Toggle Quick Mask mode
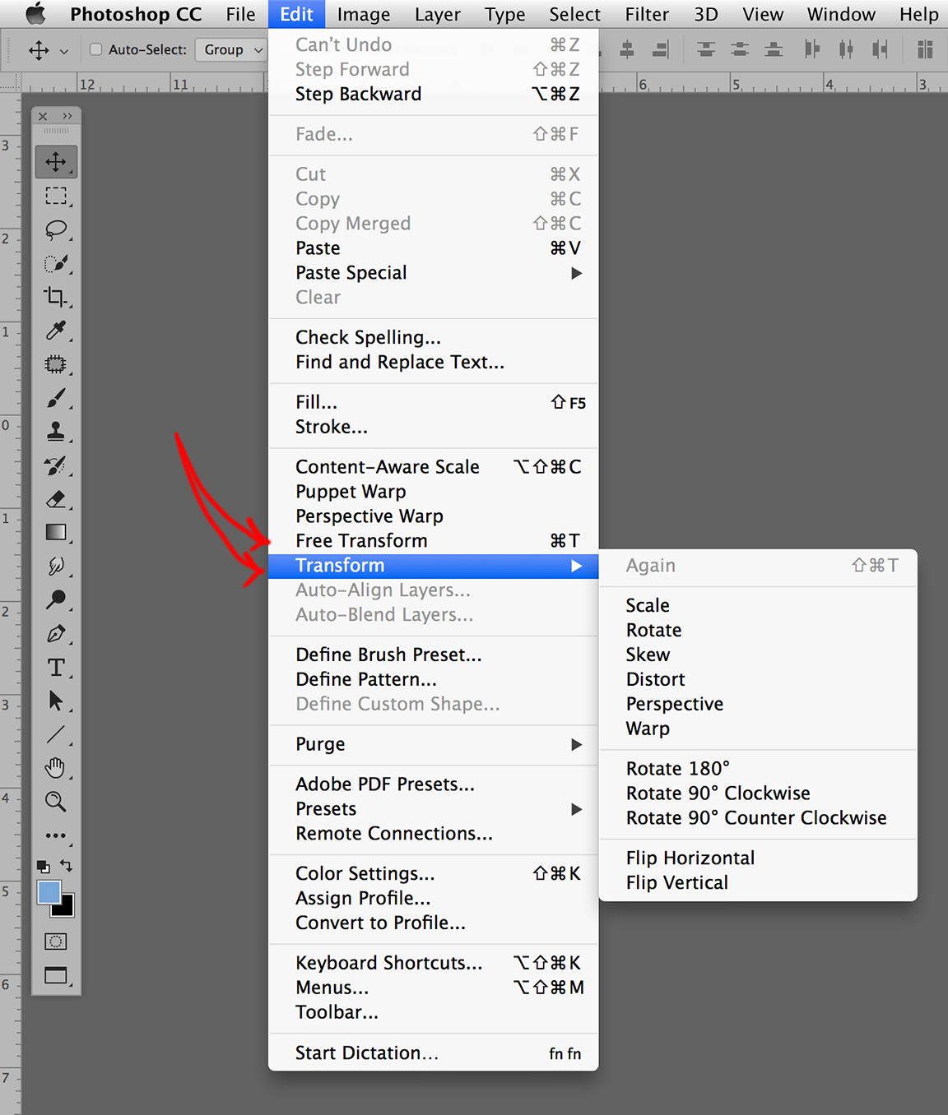This screenshot has height=1115, width=948. click(x=56, y=942)
